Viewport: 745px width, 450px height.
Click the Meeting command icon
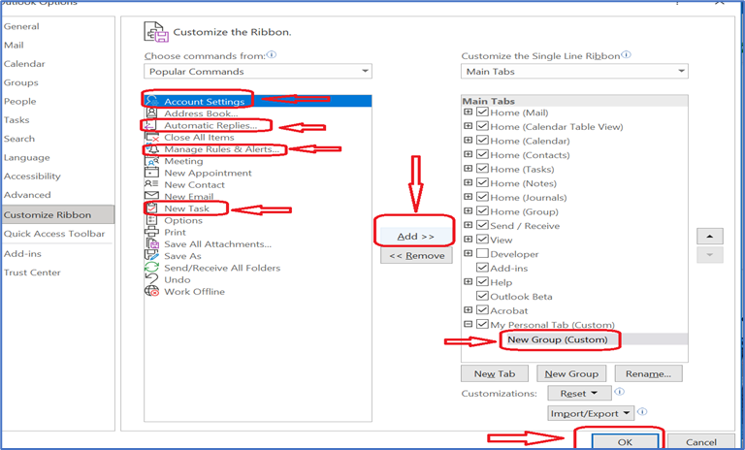(151, 161)
